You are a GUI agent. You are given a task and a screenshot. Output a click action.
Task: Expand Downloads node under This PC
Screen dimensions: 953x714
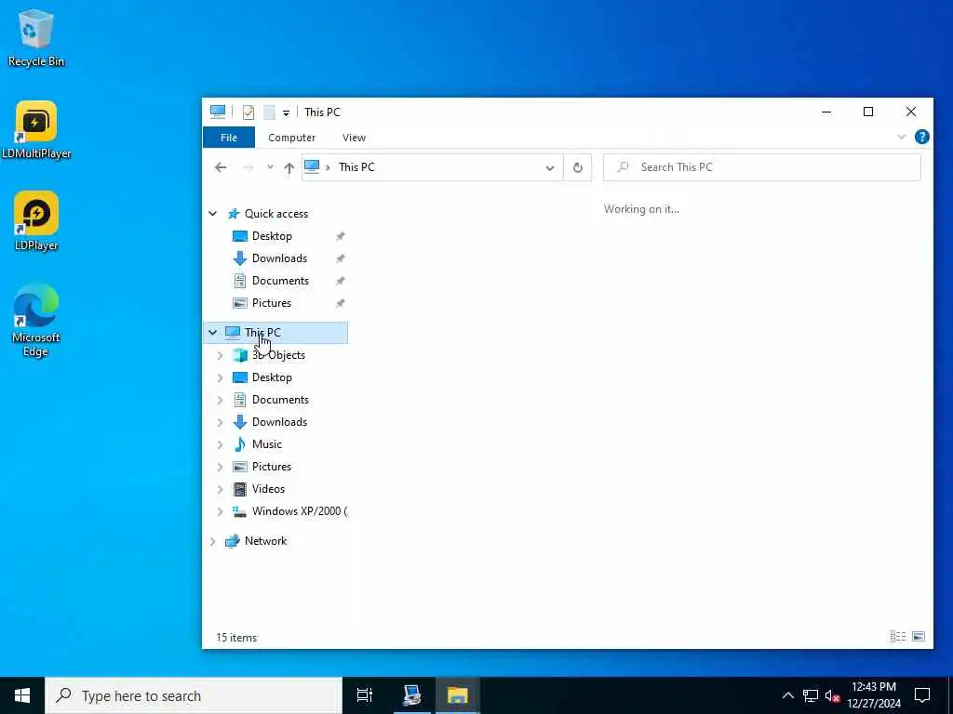tap(220, 422)
